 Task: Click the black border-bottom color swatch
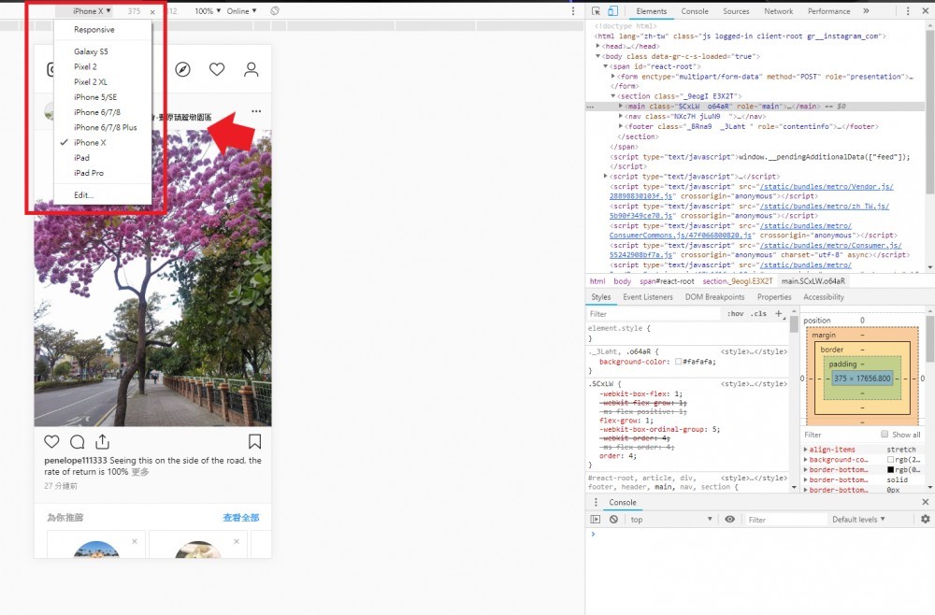coord(890,469)
